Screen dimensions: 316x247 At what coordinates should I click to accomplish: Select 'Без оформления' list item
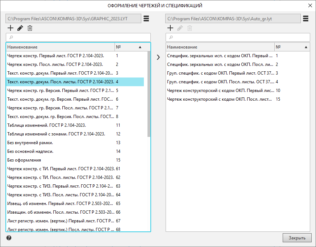point(24,160)
